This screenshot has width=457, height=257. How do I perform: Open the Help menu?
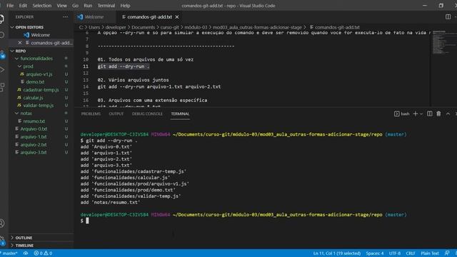pos(125,6)
